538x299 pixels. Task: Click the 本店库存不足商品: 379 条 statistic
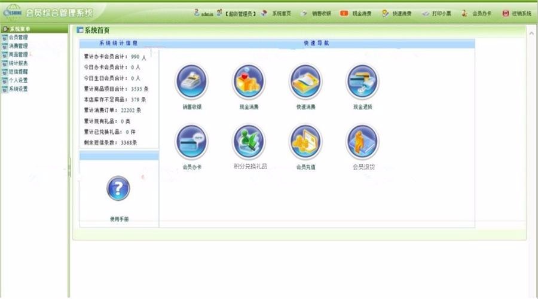(115, 99)
